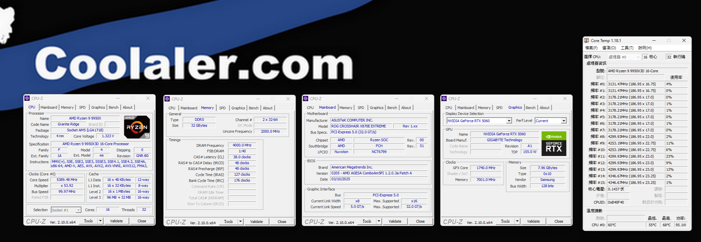Click the CPU-Z app icon in the Graphics window title bar

tap(444, 99)
